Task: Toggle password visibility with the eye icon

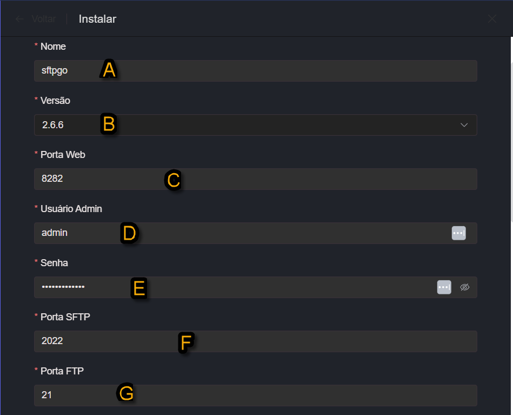Action: 465,287
